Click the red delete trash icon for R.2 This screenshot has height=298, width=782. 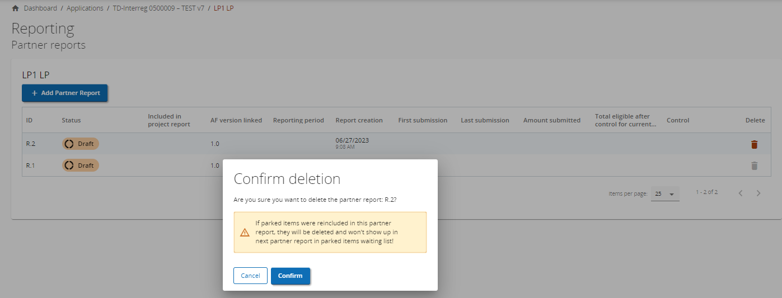tap(754, 144)
